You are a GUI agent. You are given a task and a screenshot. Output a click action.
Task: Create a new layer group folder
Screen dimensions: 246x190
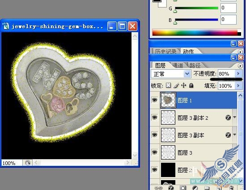tap(207, 188)
